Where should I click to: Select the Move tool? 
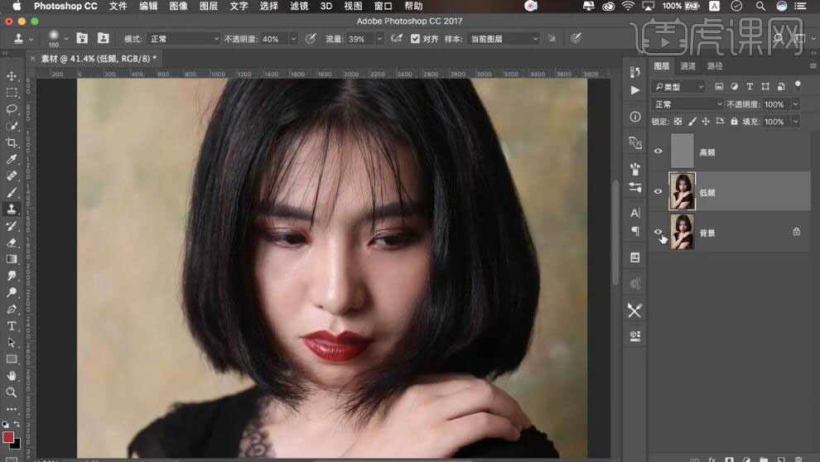[12, 76]
